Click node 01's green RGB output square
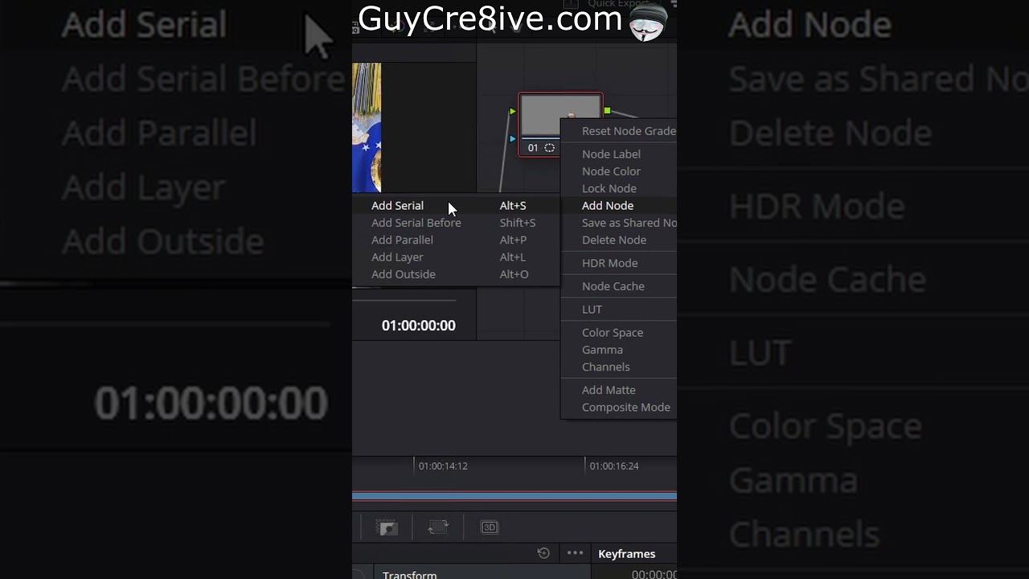Screen dimensions: 1029x579 607,111
